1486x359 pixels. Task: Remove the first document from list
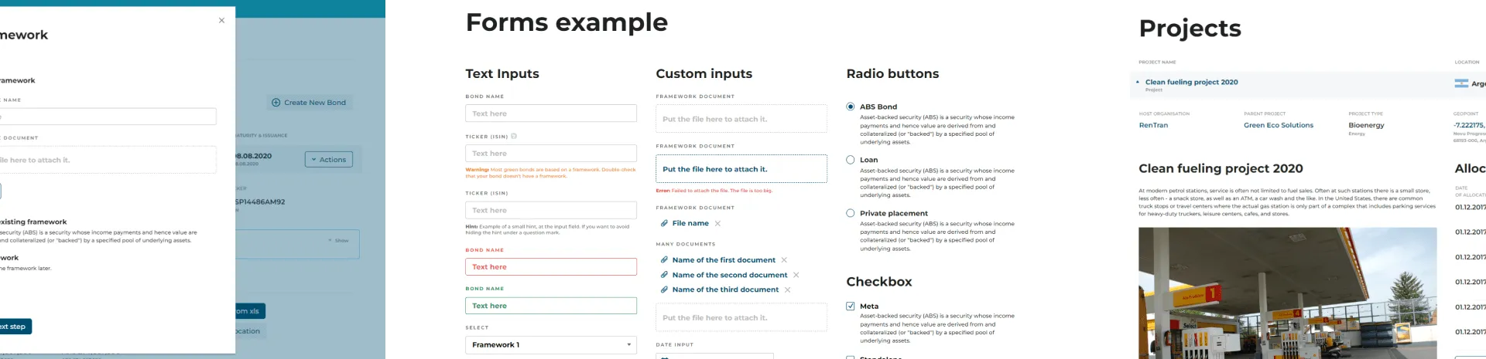(784, 260)
